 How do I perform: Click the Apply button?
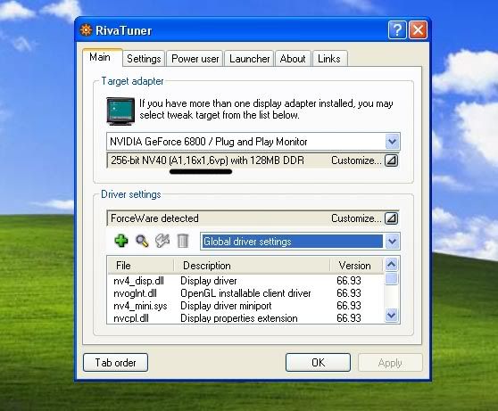390,363
